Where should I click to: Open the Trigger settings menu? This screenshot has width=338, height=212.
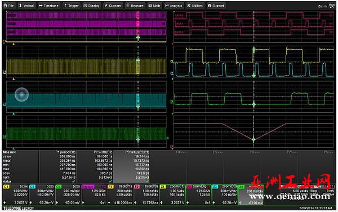click(72, 6)
